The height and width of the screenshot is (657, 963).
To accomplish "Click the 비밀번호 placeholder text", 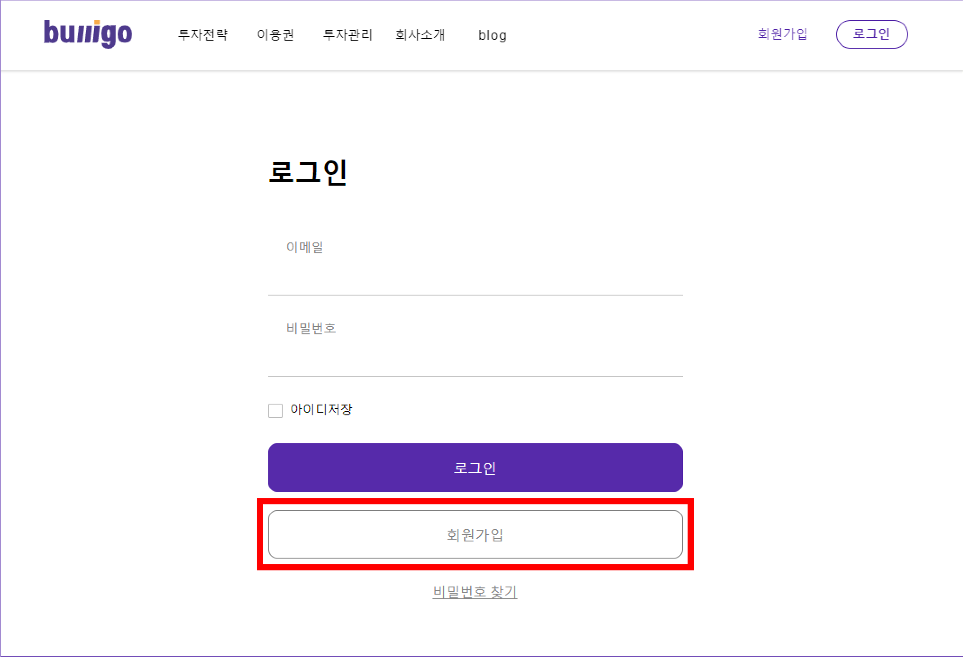I will (311, 328).
